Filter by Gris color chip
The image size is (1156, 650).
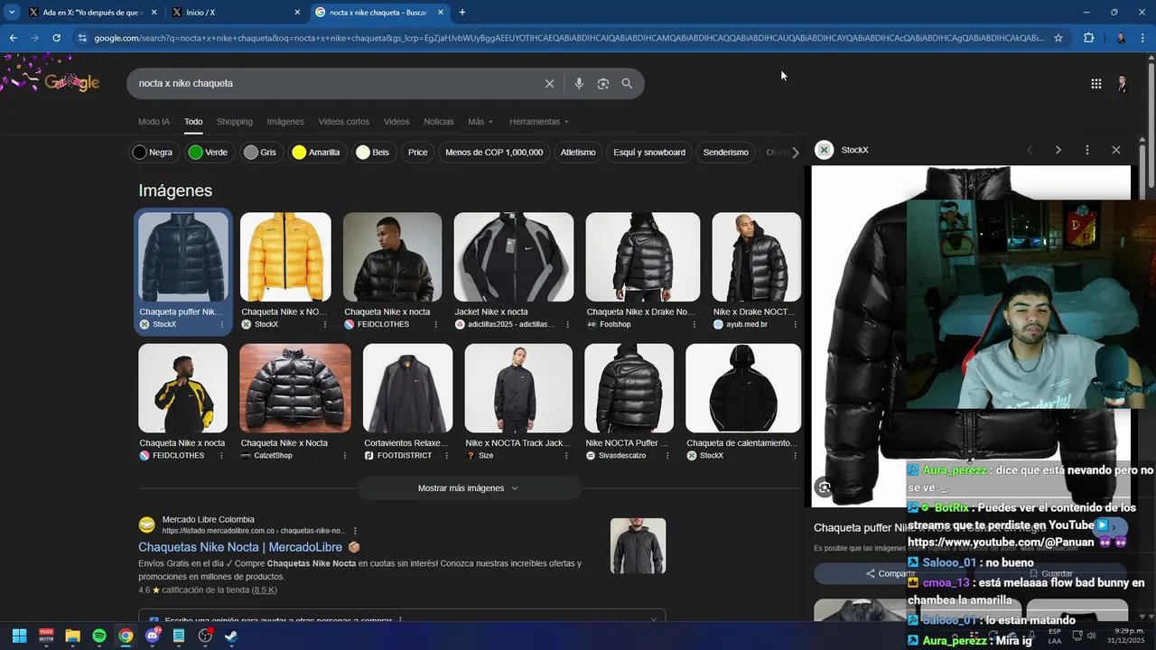click(x=260, y=153)
